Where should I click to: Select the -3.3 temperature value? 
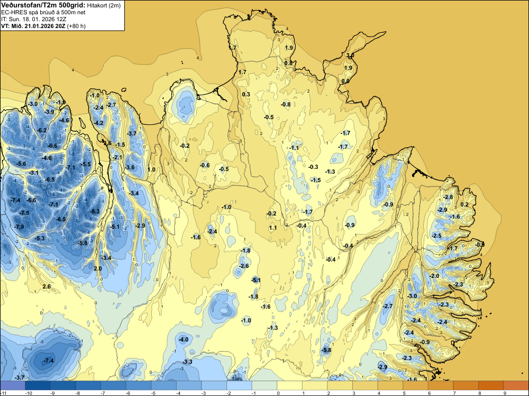188,362
